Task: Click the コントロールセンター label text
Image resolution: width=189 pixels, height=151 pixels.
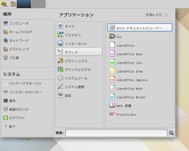Action: pos(25,92)
